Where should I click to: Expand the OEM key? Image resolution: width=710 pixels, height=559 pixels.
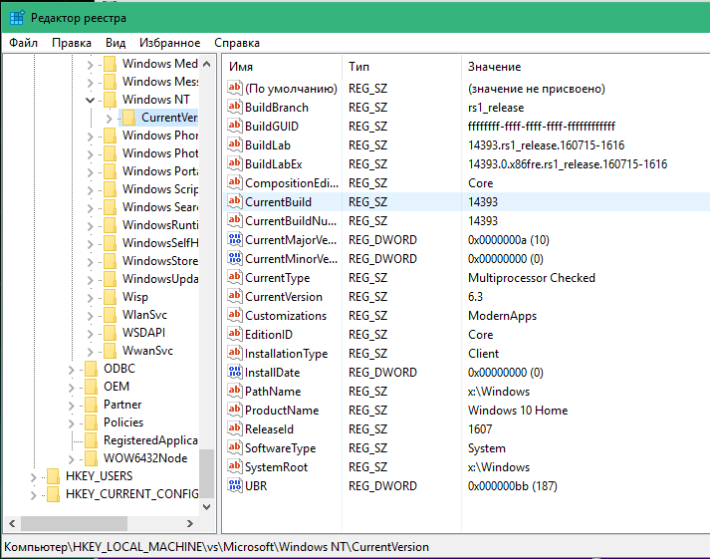point(71,388)
